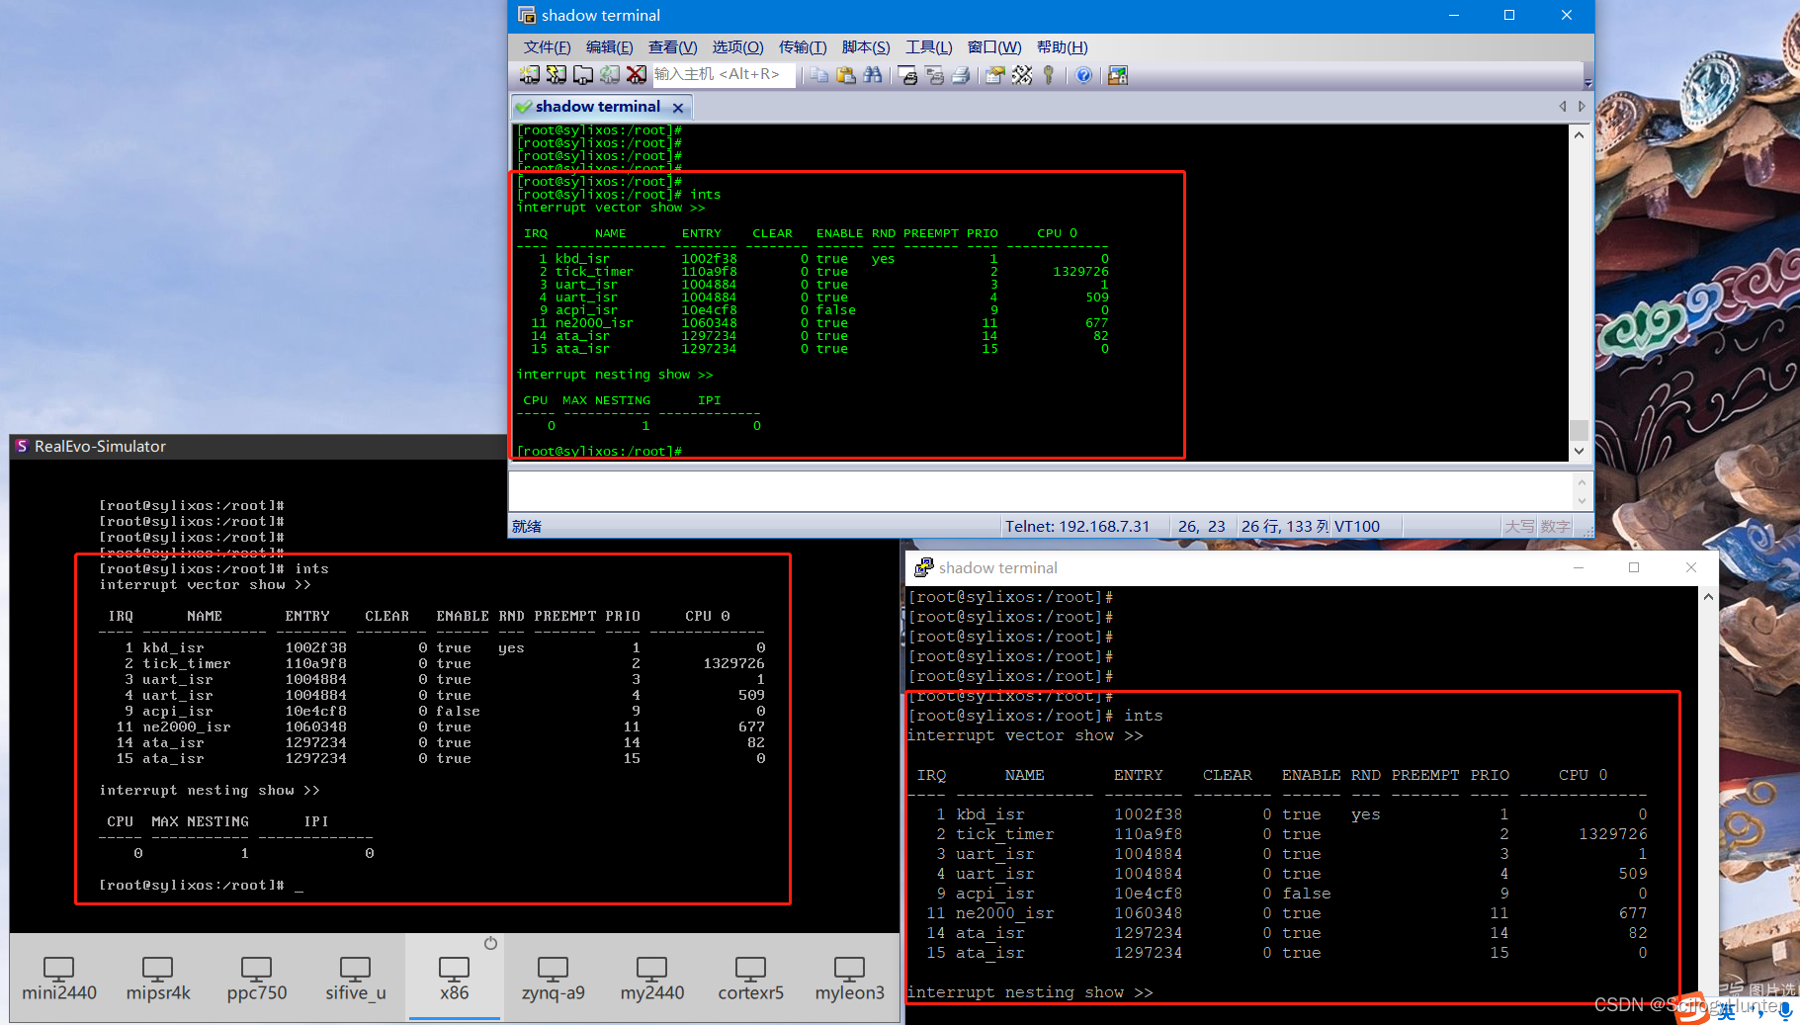The image size is (1800, 1025).
Task: Open the 选项(O) menu
Action: pyautogui.click(x=737, y=47)
